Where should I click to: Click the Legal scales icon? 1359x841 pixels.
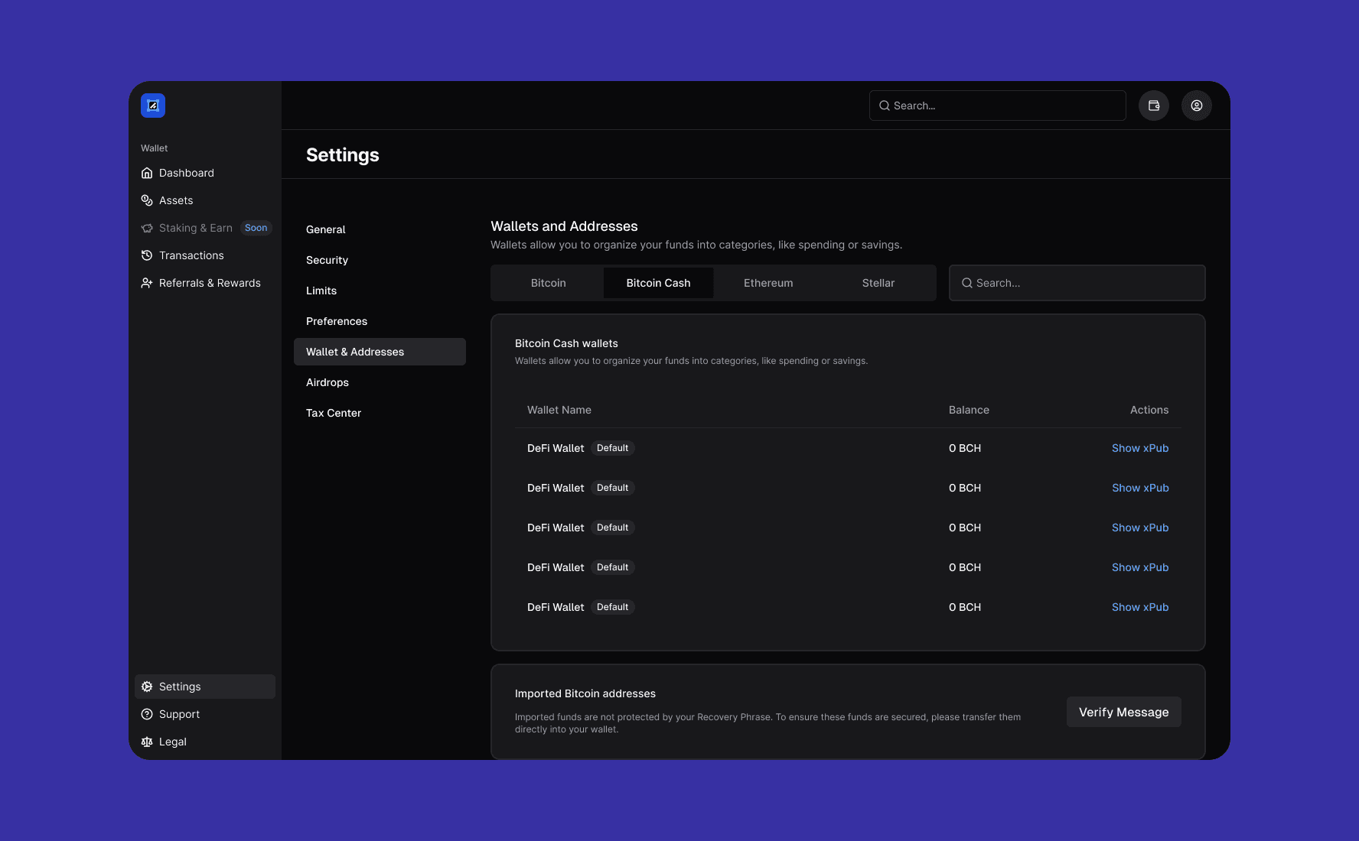(x=147, y=741)
